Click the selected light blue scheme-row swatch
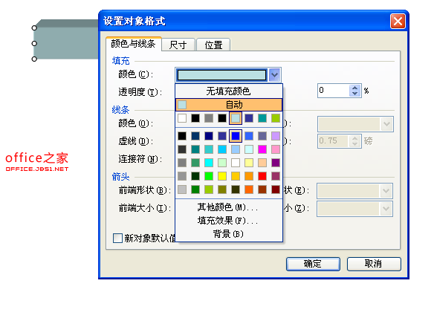434x324 pixels. (x=236, y=118)
